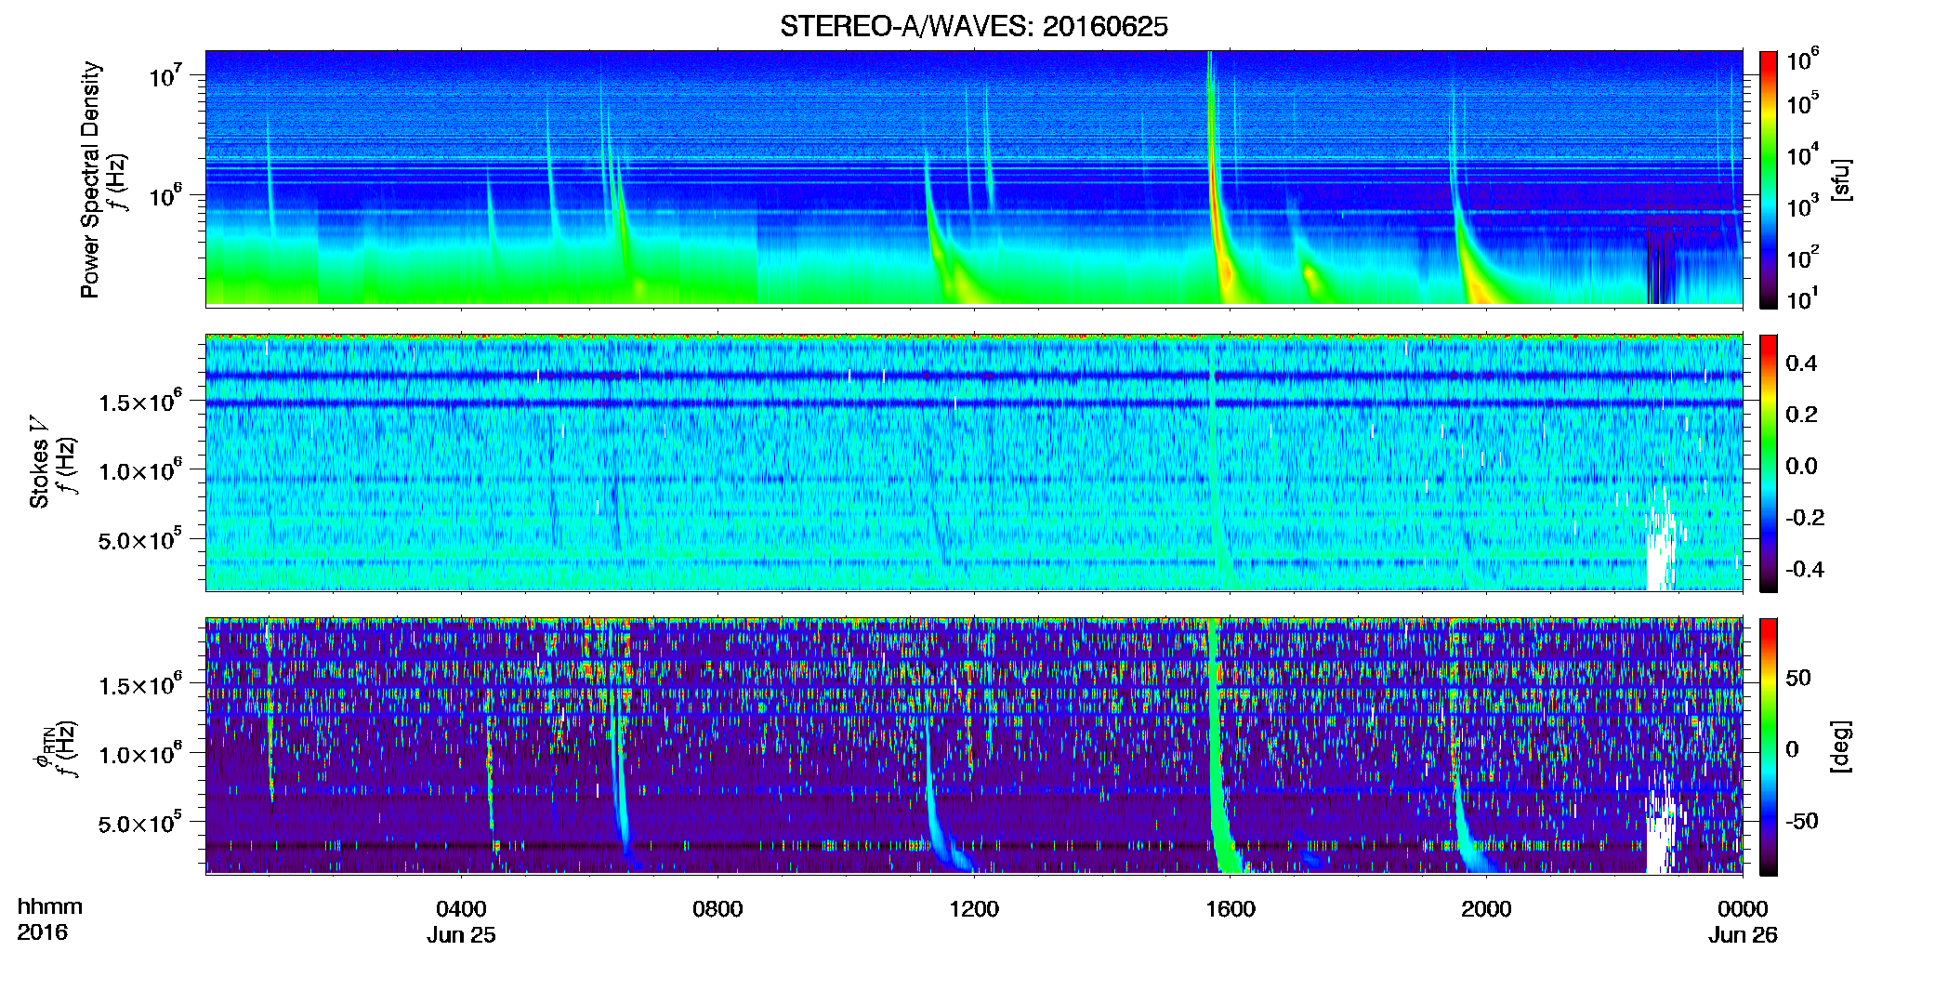The width and height of the screenshot is (1948, 1004).
Task: Click the 1200 time tick label
Action: click(974, 908)
